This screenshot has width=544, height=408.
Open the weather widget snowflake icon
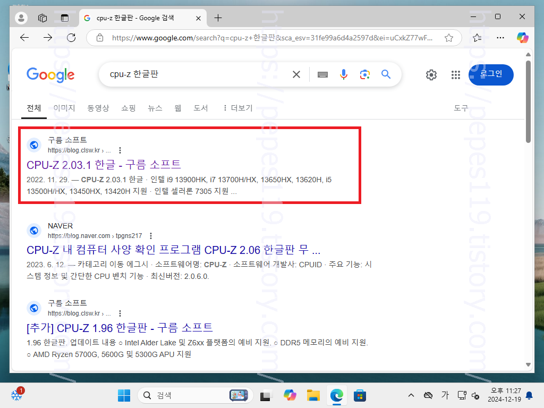[16, 395]
